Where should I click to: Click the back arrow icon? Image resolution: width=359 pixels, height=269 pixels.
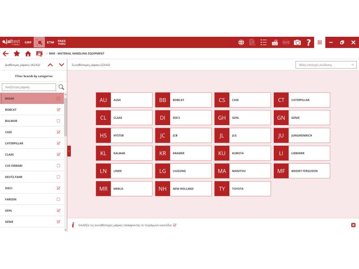(5, 53)
